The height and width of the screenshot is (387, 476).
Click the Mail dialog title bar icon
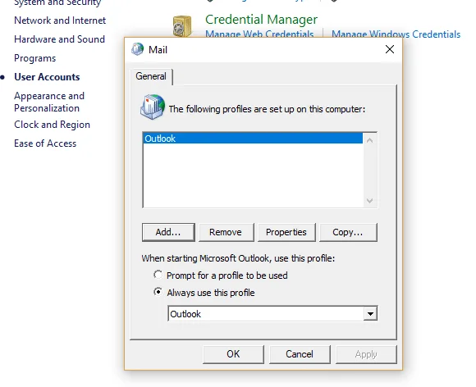click(138, 49)
